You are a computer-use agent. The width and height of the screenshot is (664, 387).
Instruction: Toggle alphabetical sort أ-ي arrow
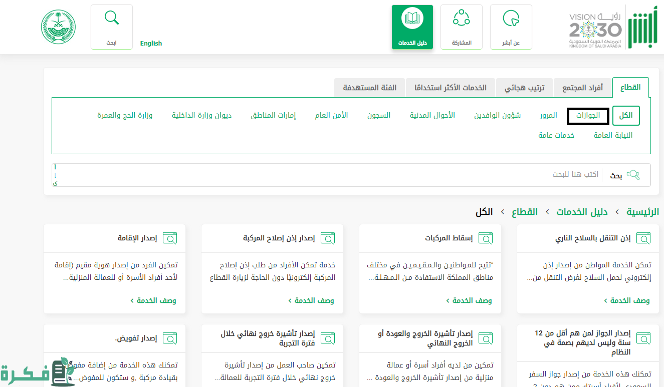point(55,175)
